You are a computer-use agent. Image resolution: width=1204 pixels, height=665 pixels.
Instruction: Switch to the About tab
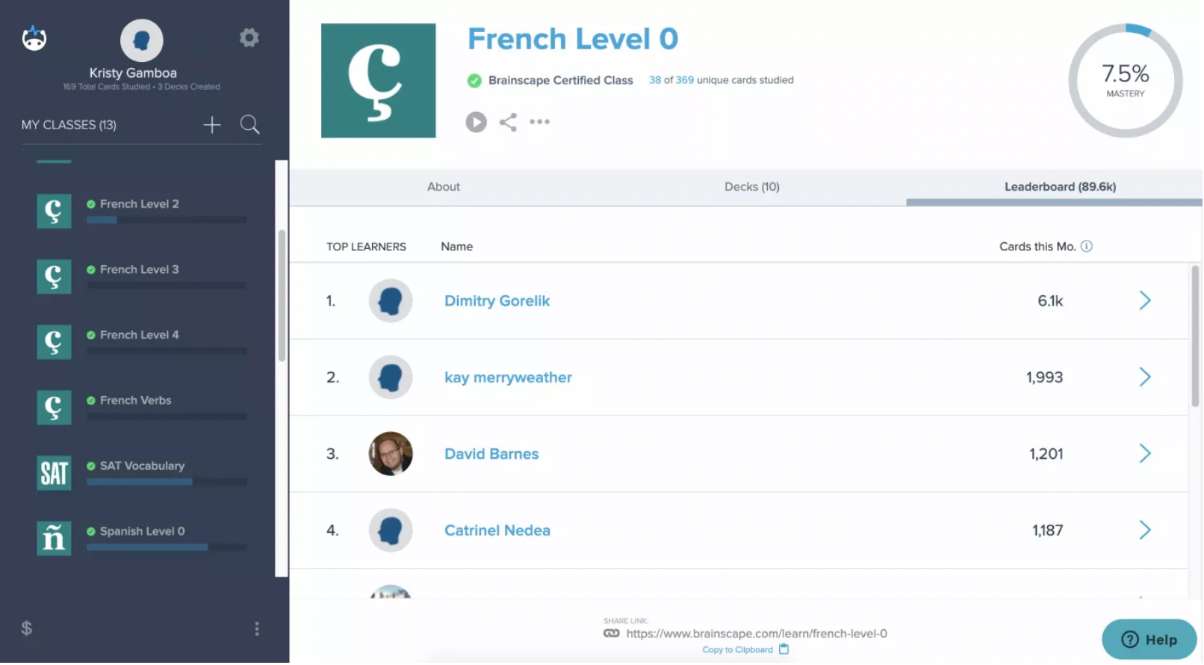tap(444, 188)
